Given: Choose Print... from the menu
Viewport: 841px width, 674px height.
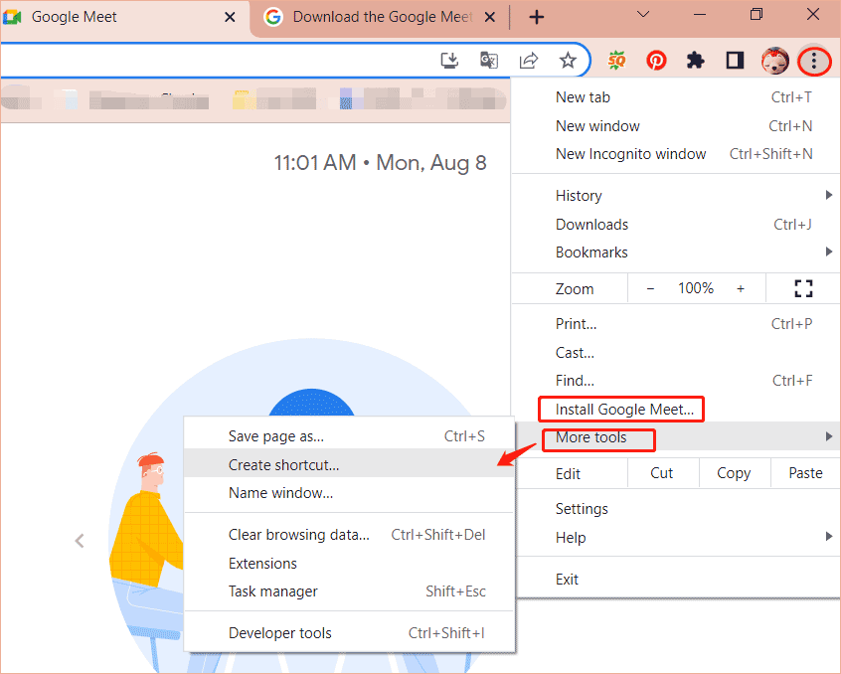Looking at the screenshot, I should (676, 324).
